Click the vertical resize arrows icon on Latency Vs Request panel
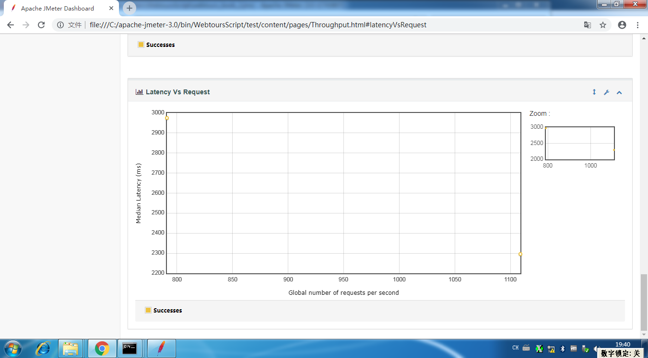Viewport: 648px width, 358px height. 594,92
